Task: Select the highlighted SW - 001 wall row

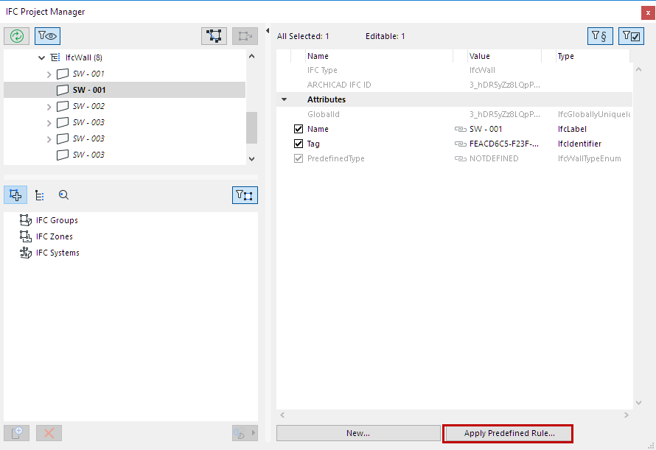Action: (125, 90)
